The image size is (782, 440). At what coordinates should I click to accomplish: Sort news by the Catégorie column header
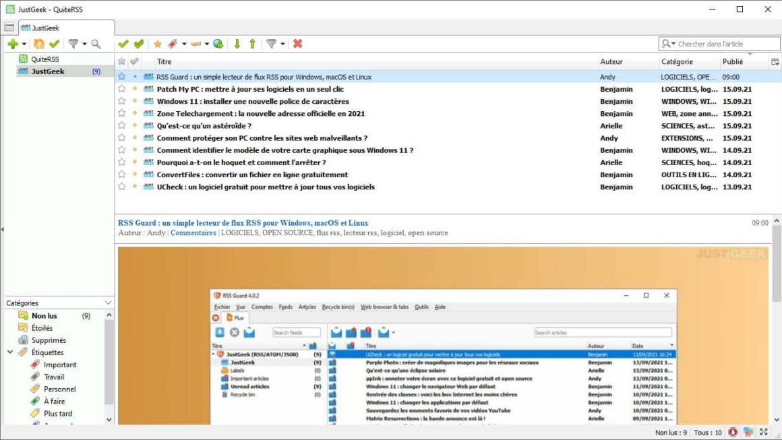point(689,62)
